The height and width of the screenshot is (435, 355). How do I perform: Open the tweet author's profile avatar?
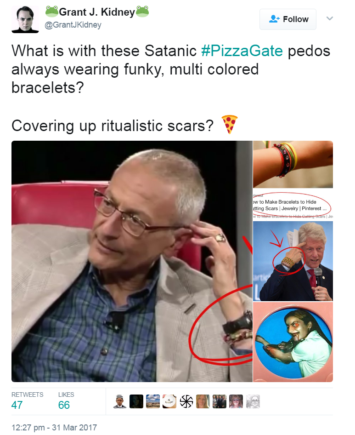pos(25,19)
